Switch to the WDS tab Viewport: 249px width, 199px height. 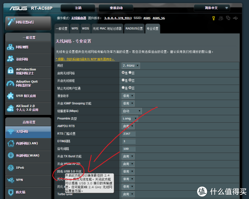(85, 29)
